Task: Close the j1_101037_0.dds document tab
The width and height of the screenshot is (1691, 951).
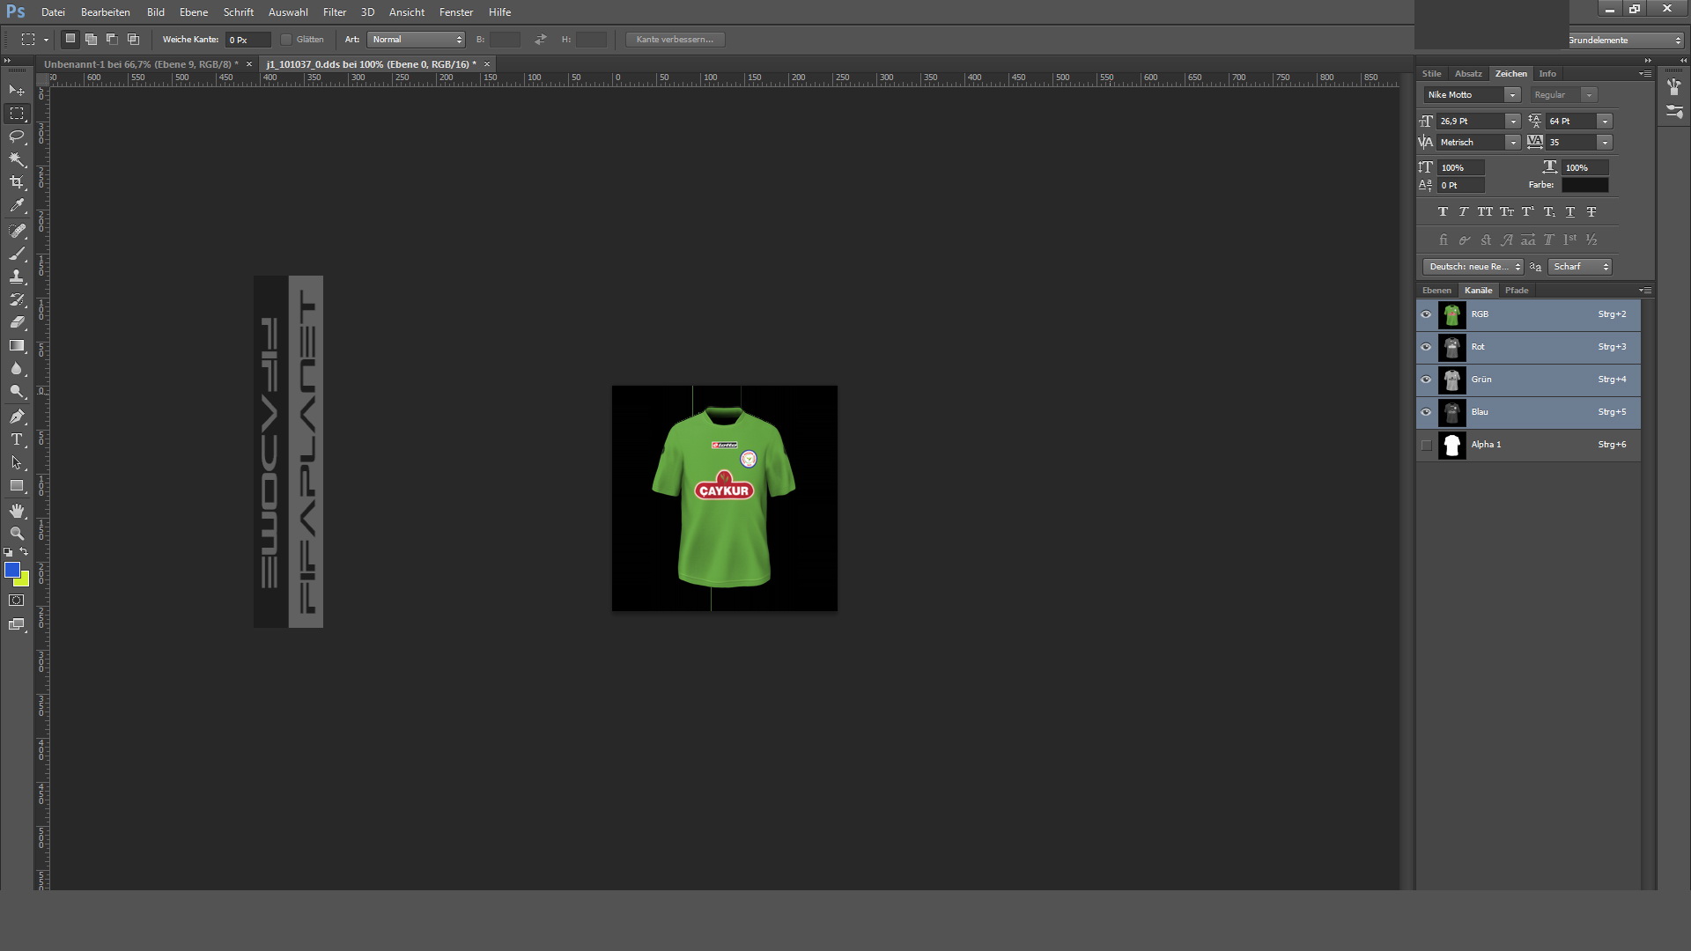Action: [x=486, y=64]
